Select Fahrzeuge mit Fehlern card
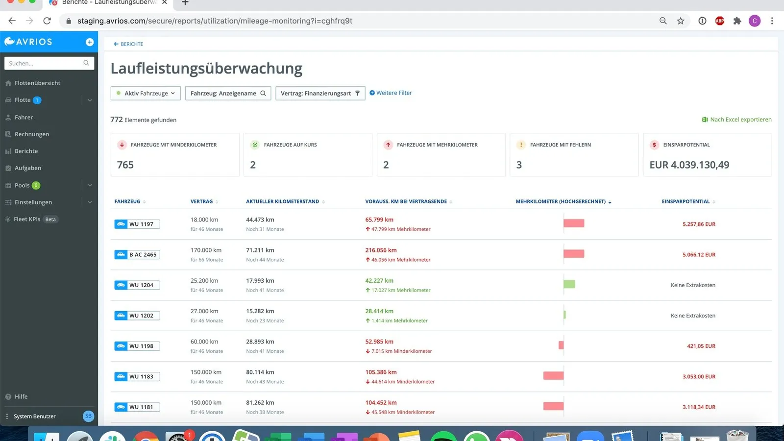Screen dimensions: 784x441 pos(574,155)
